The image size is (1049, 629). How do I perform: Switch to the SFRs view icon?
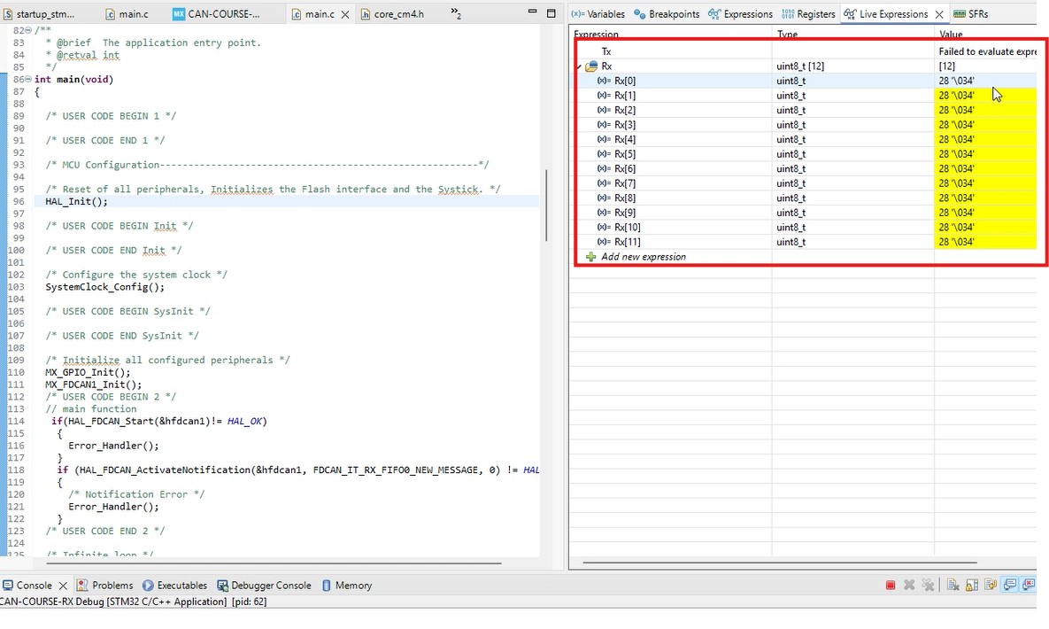[959, 13]
